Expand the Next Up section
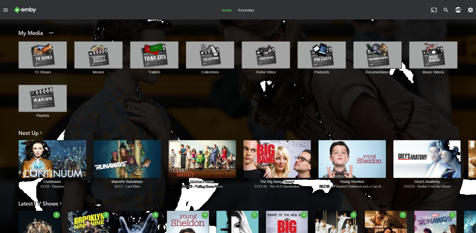476x233 pixels. coord(30,133)
